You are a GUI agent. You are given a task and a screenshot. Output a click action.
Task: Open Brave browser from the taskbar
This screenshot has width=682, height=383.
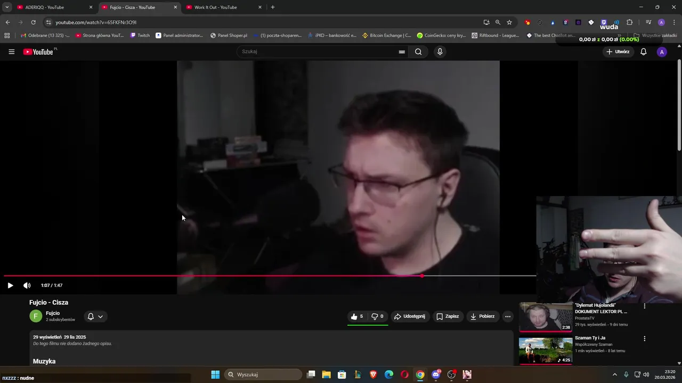tap(373, 374)
